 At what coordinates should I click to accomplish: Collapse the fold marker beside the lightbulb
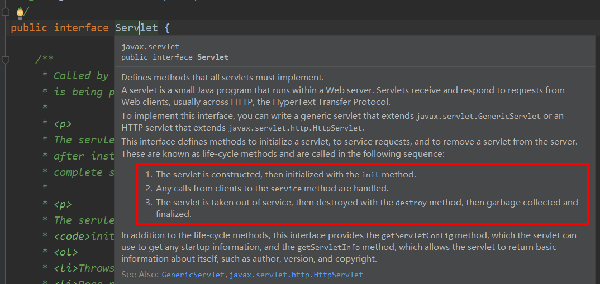[6, 13]
